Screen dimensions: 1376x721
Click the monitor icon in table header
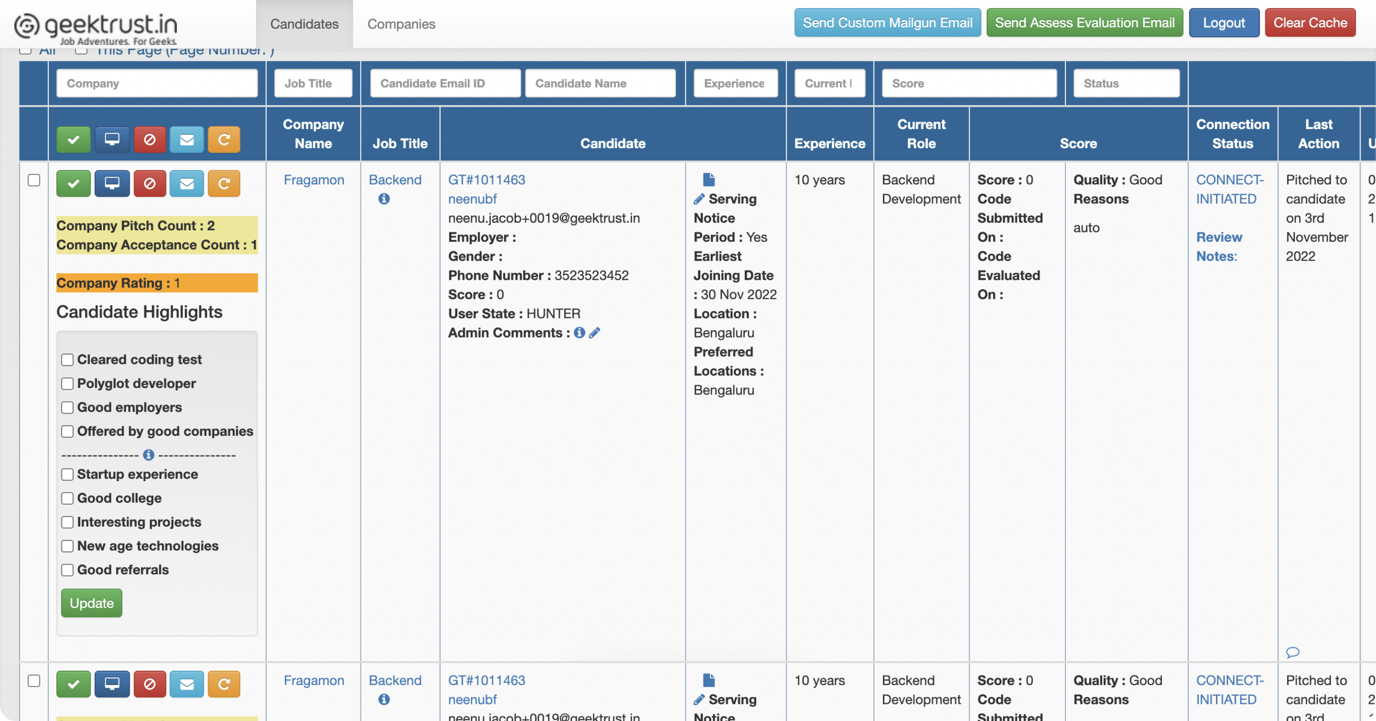[x=112, y=140]
